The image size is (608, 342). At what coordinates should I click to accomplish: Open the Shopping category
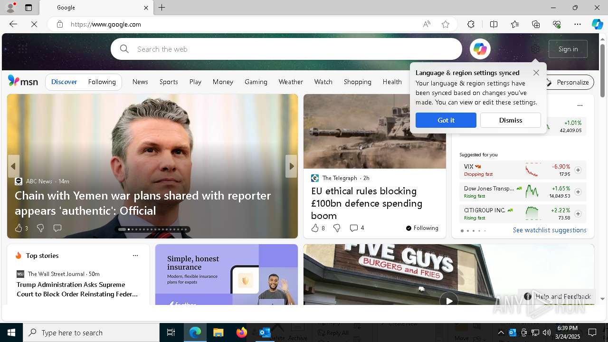[358, 82]
